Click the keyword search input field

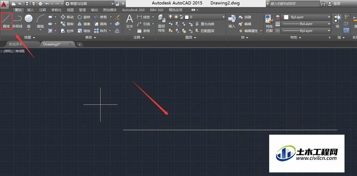[x=295, y=4]
